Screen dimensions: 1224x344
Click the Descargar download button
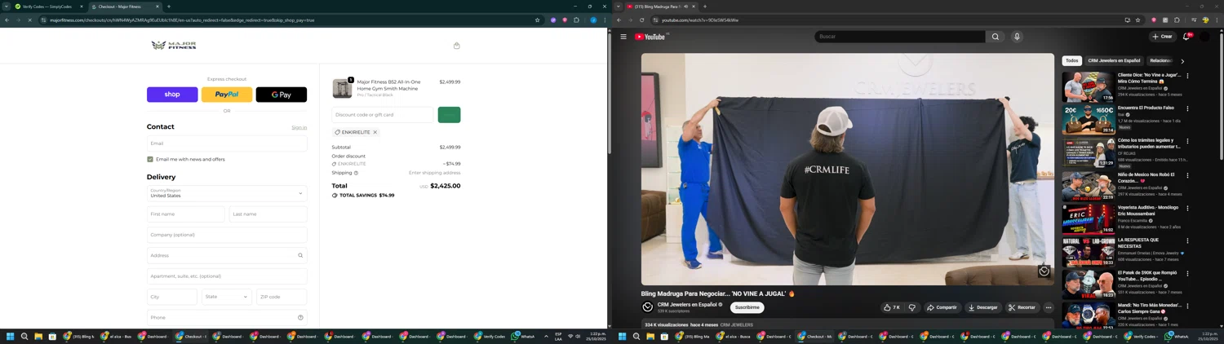pos(982,307)
